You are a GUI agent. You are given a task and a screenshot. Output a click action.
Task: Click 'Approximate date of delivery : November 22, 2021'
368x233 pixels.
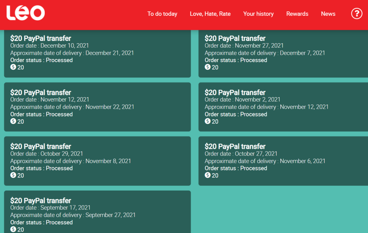[72, 107]
